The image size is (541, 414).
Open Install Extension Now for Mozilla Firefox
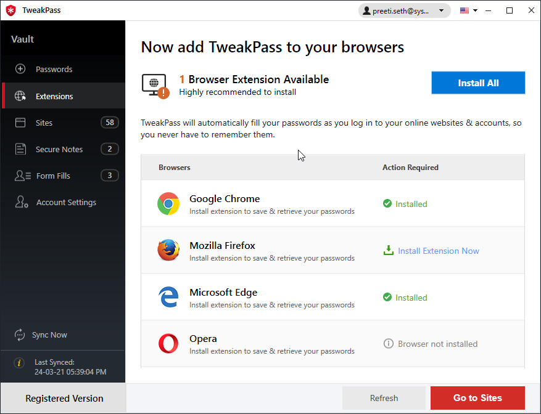pyautogui.click(x=438, y=250)
